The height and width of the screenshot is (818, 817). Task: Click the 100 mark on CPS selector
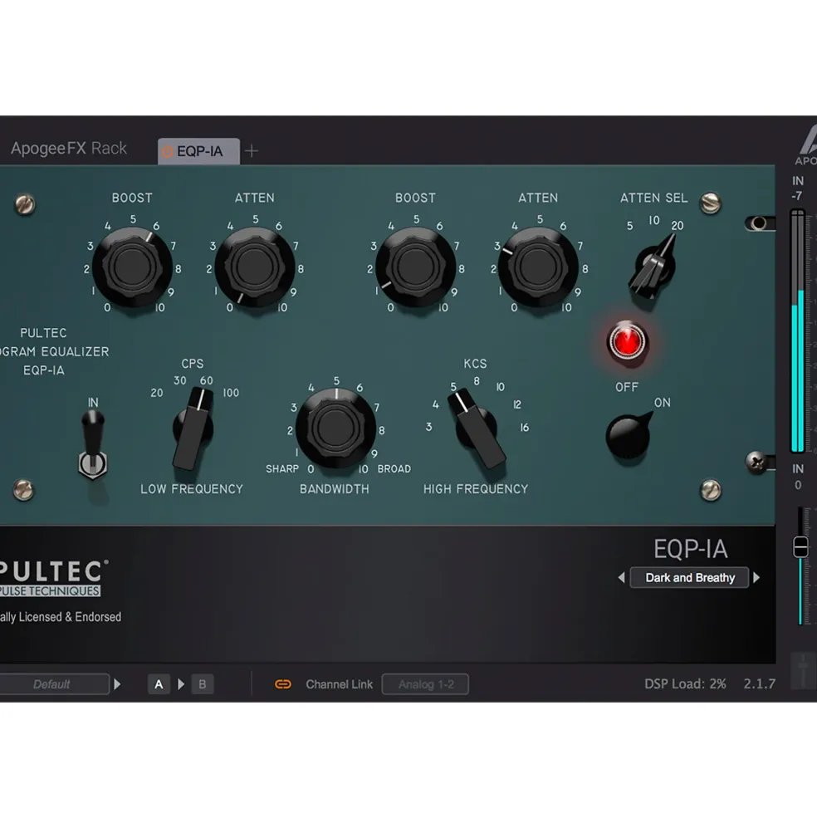231,393
